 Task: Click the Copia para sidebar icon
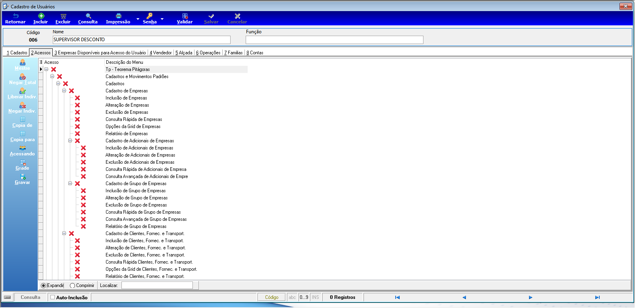click(23, 134)
